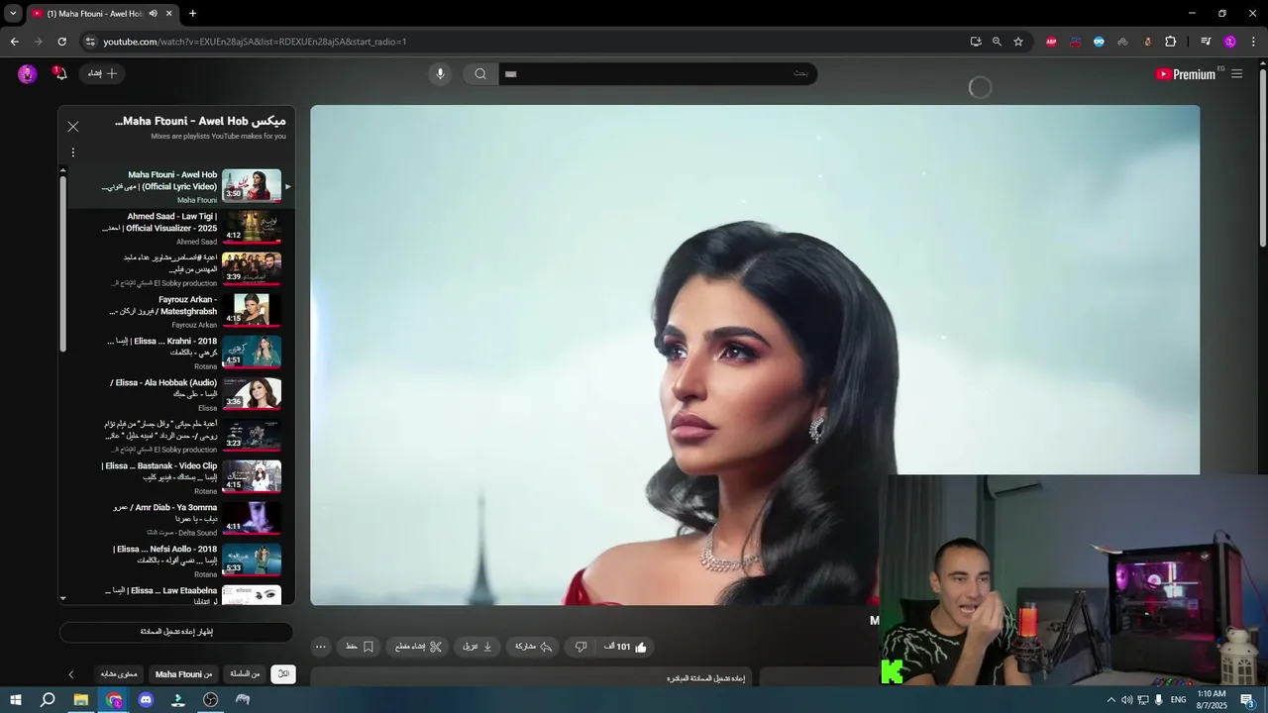Show more filter chips with the chevron arrow
Image resolution: width=1268 pixels, height=713 pixels.
[x=71, y=674]
